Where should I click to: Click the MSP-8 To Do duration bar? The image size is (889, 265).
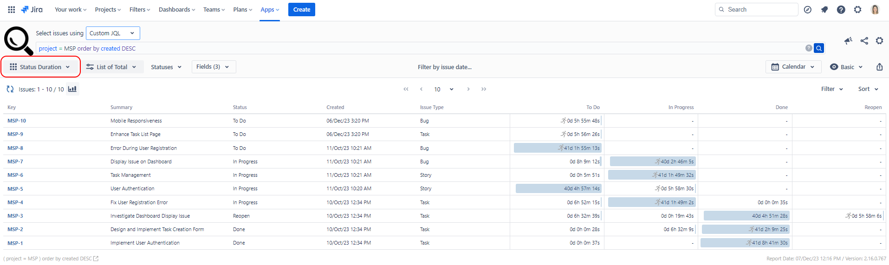[557, 148]
